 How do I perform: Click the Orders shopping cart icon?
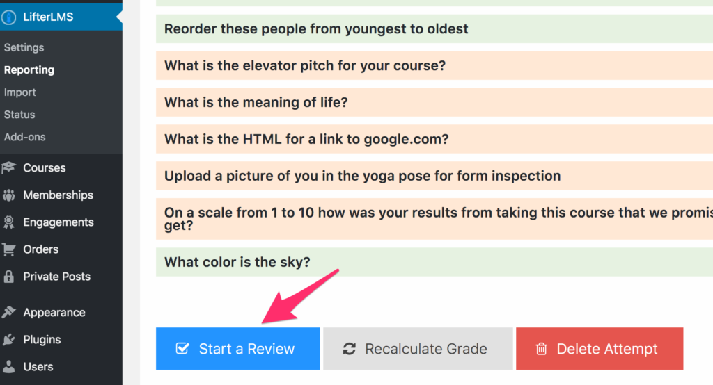click(8, 249)
